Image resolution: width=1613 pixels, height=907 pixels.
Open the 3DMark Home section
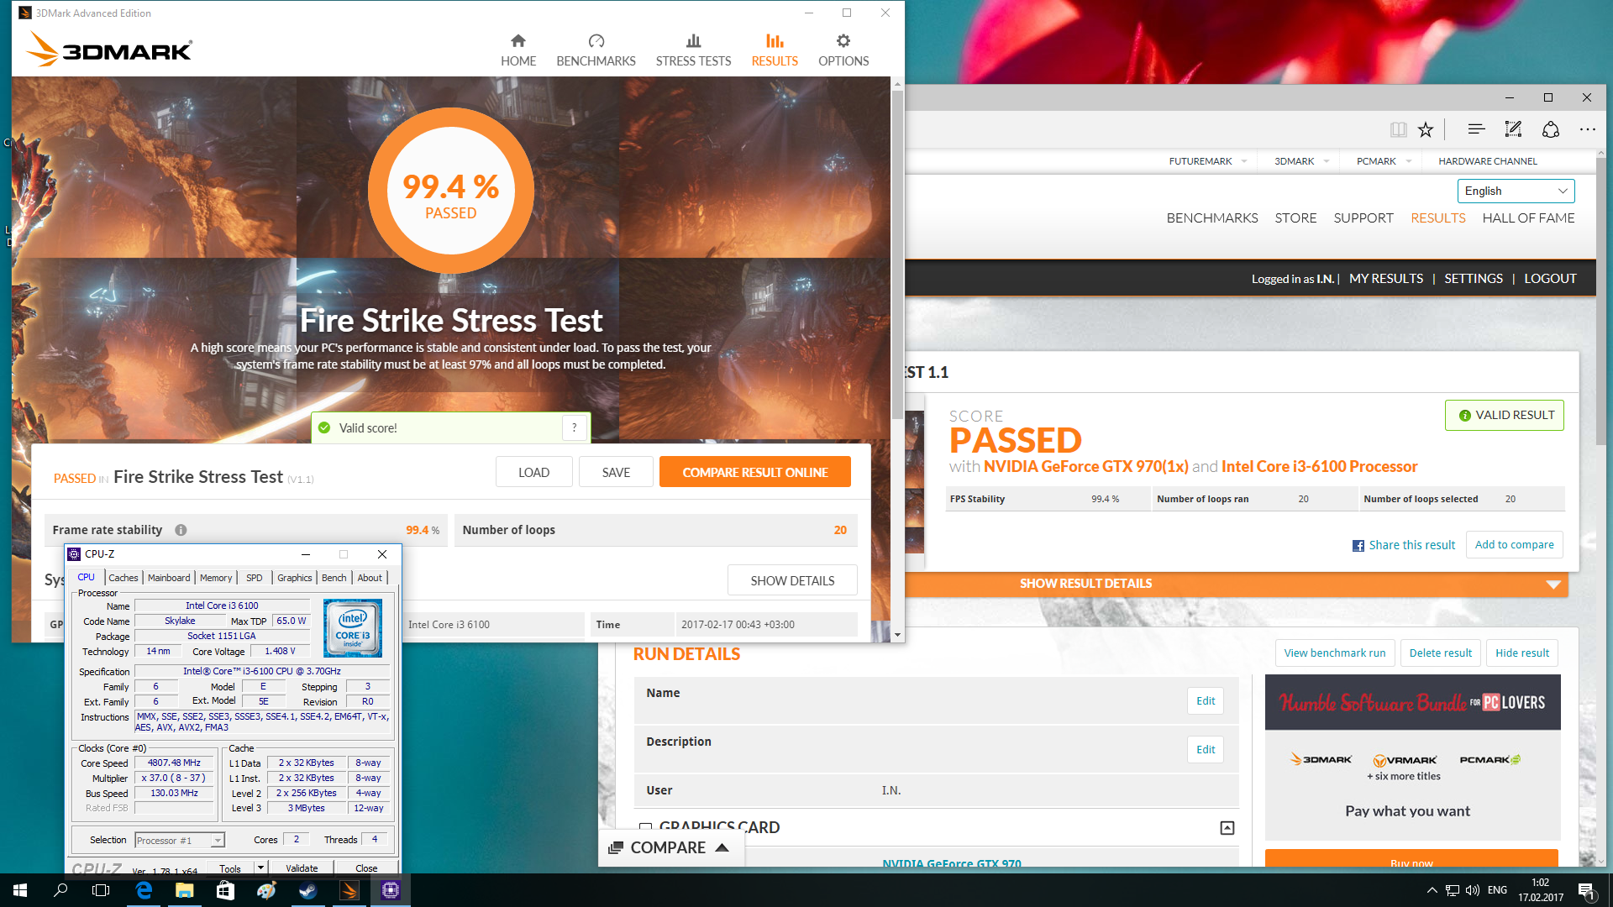[518, 50]
